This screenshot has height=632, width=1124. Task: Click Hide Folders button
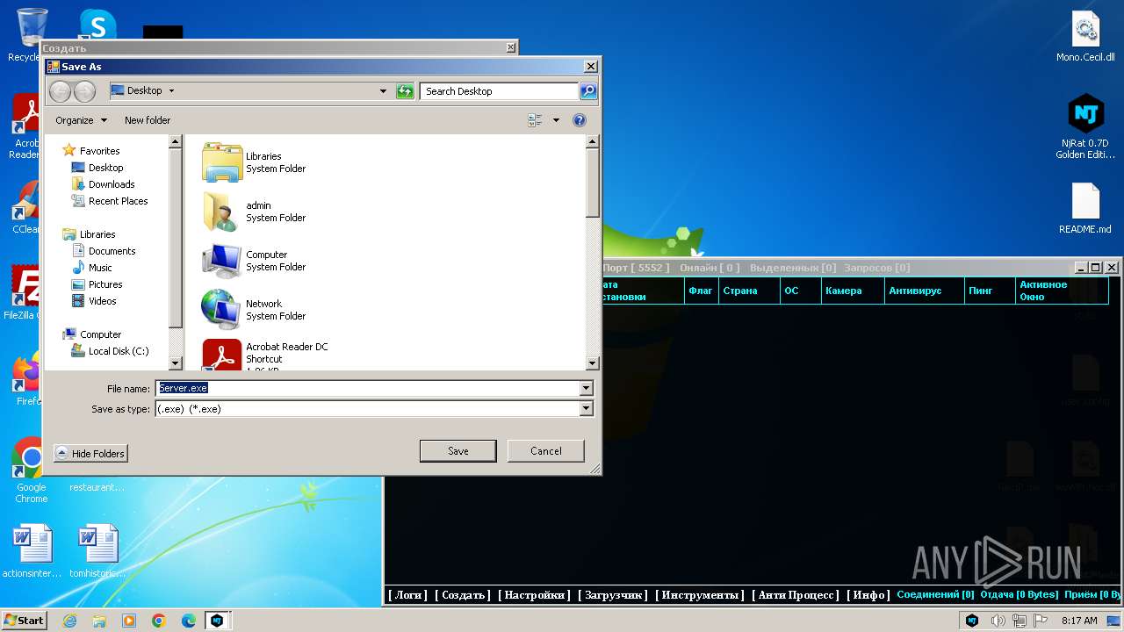(x=90, y=453)
